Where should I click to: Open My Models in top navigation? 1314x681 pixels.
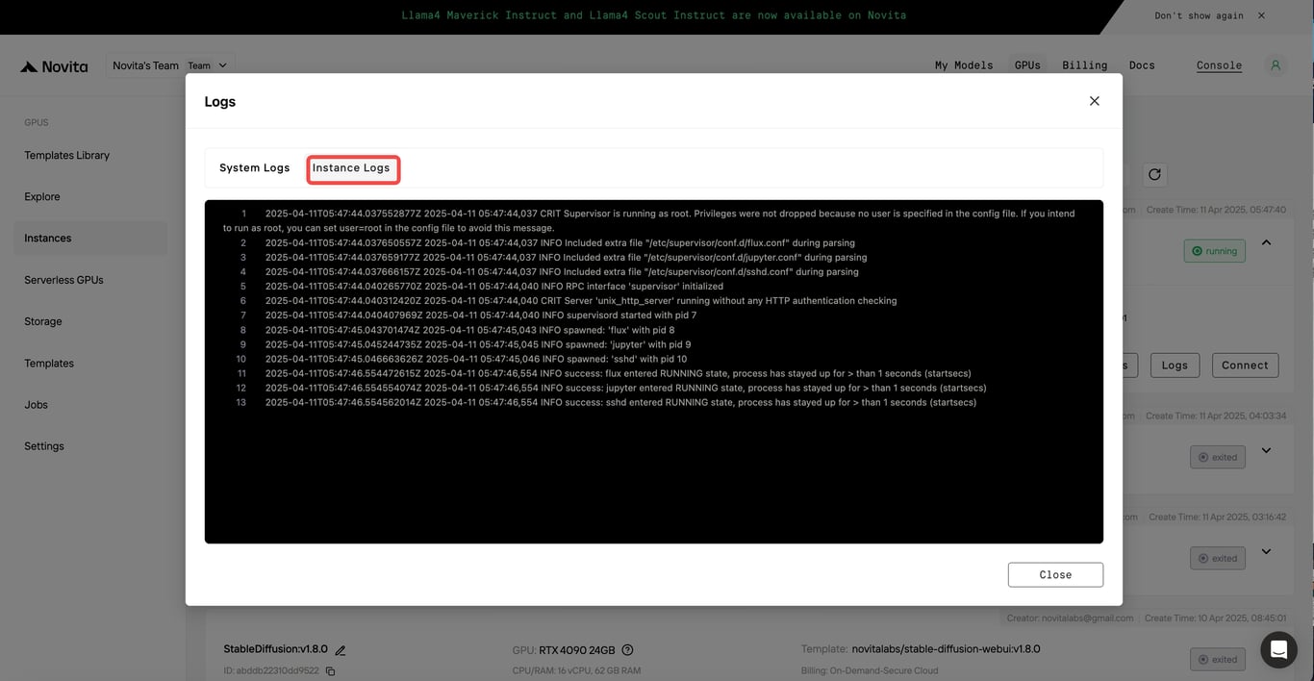[964, 65]
